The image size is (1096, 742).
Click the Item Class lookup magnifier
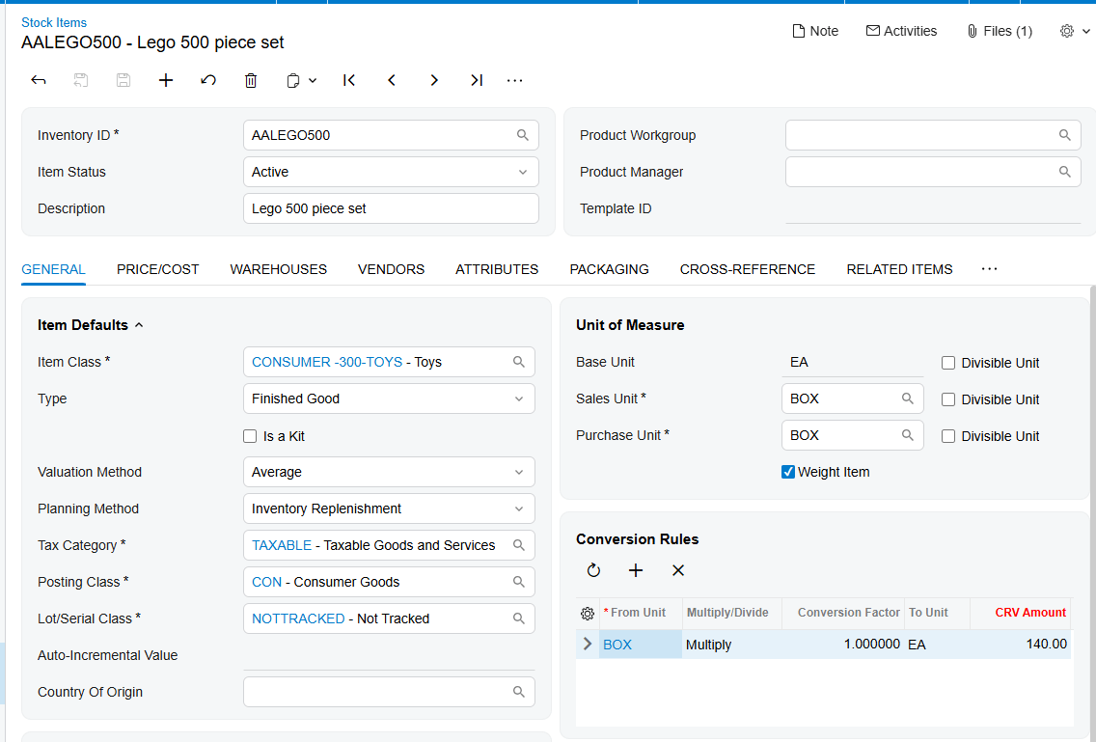[519, 362]
